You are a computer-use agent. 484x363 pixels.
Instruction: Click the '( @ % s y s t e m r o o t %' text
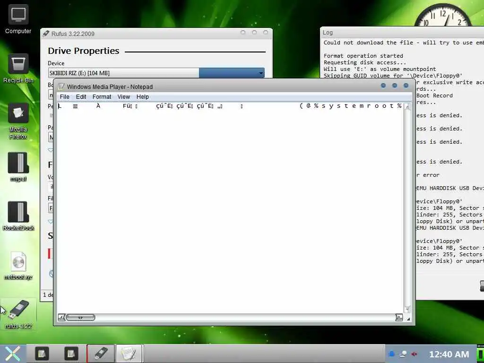350,106
